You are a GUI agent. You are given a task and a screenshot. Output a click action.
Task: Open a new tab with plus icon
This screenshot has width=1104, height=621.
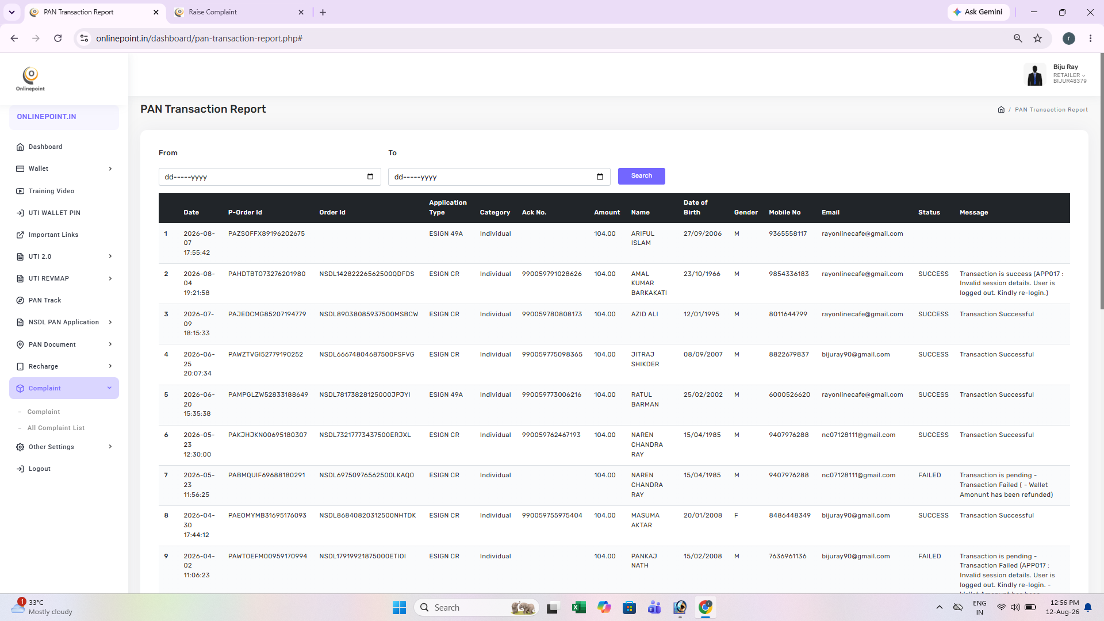323,12
